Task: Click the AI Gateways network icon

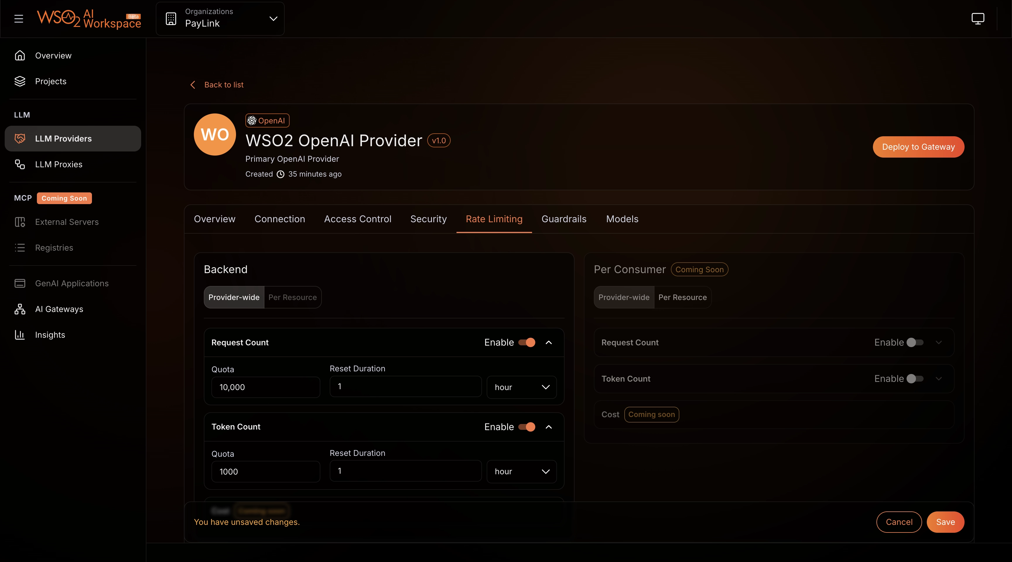Action: pyautogui.click(x=20, y=309)
